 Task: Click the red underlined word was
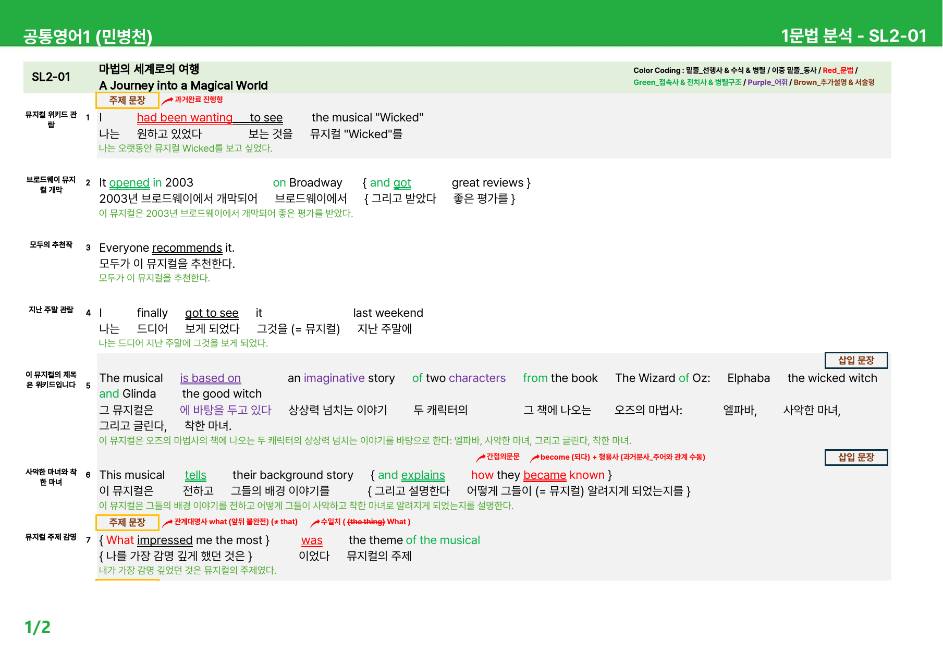pyautogui.click(x=312, y=540)
